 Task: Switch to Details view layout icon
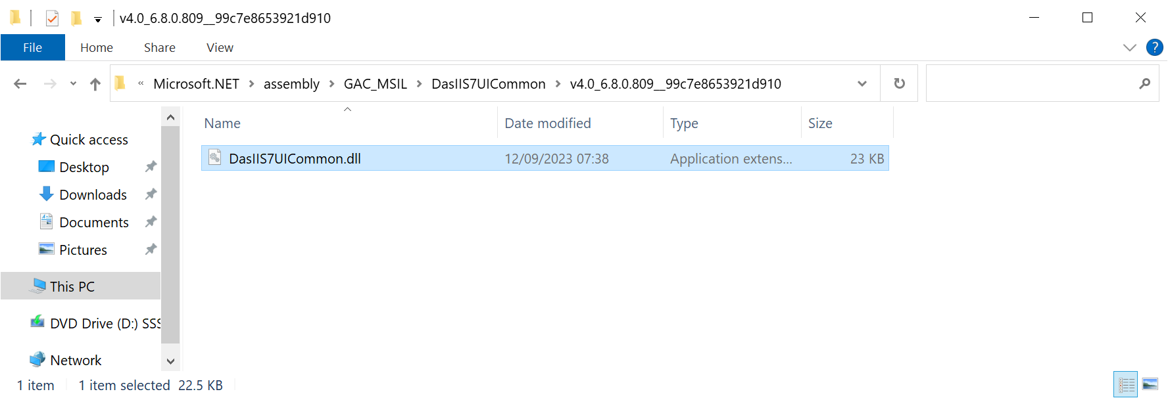1126,384
